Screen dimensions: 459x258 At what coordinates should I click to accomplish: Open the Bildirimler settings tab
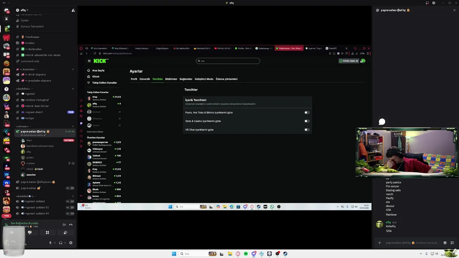(171, 79)
